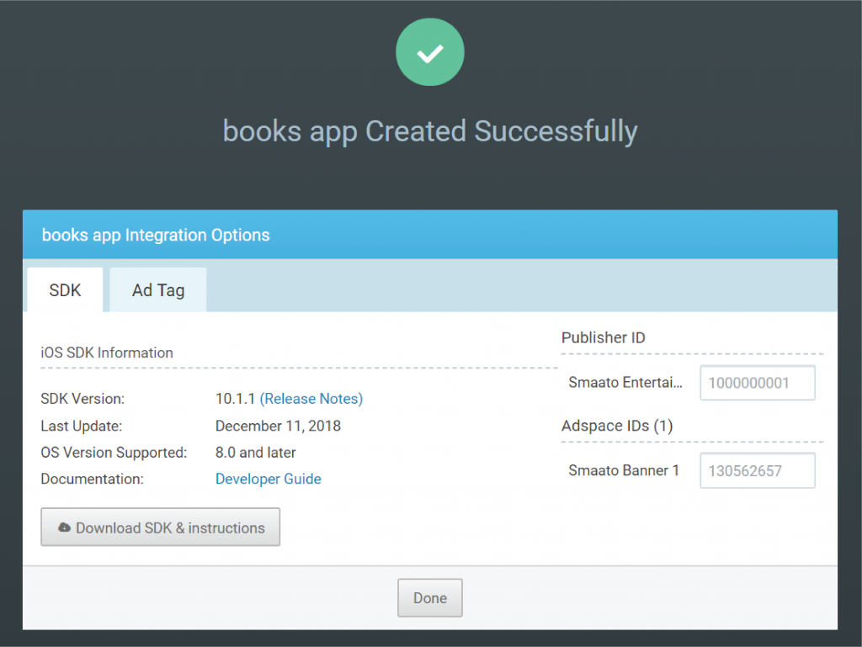This screenshot has width=862, height=647.
Task: Click the 'Smaato Entertai...' publisher name
Action: click(625, 382)
